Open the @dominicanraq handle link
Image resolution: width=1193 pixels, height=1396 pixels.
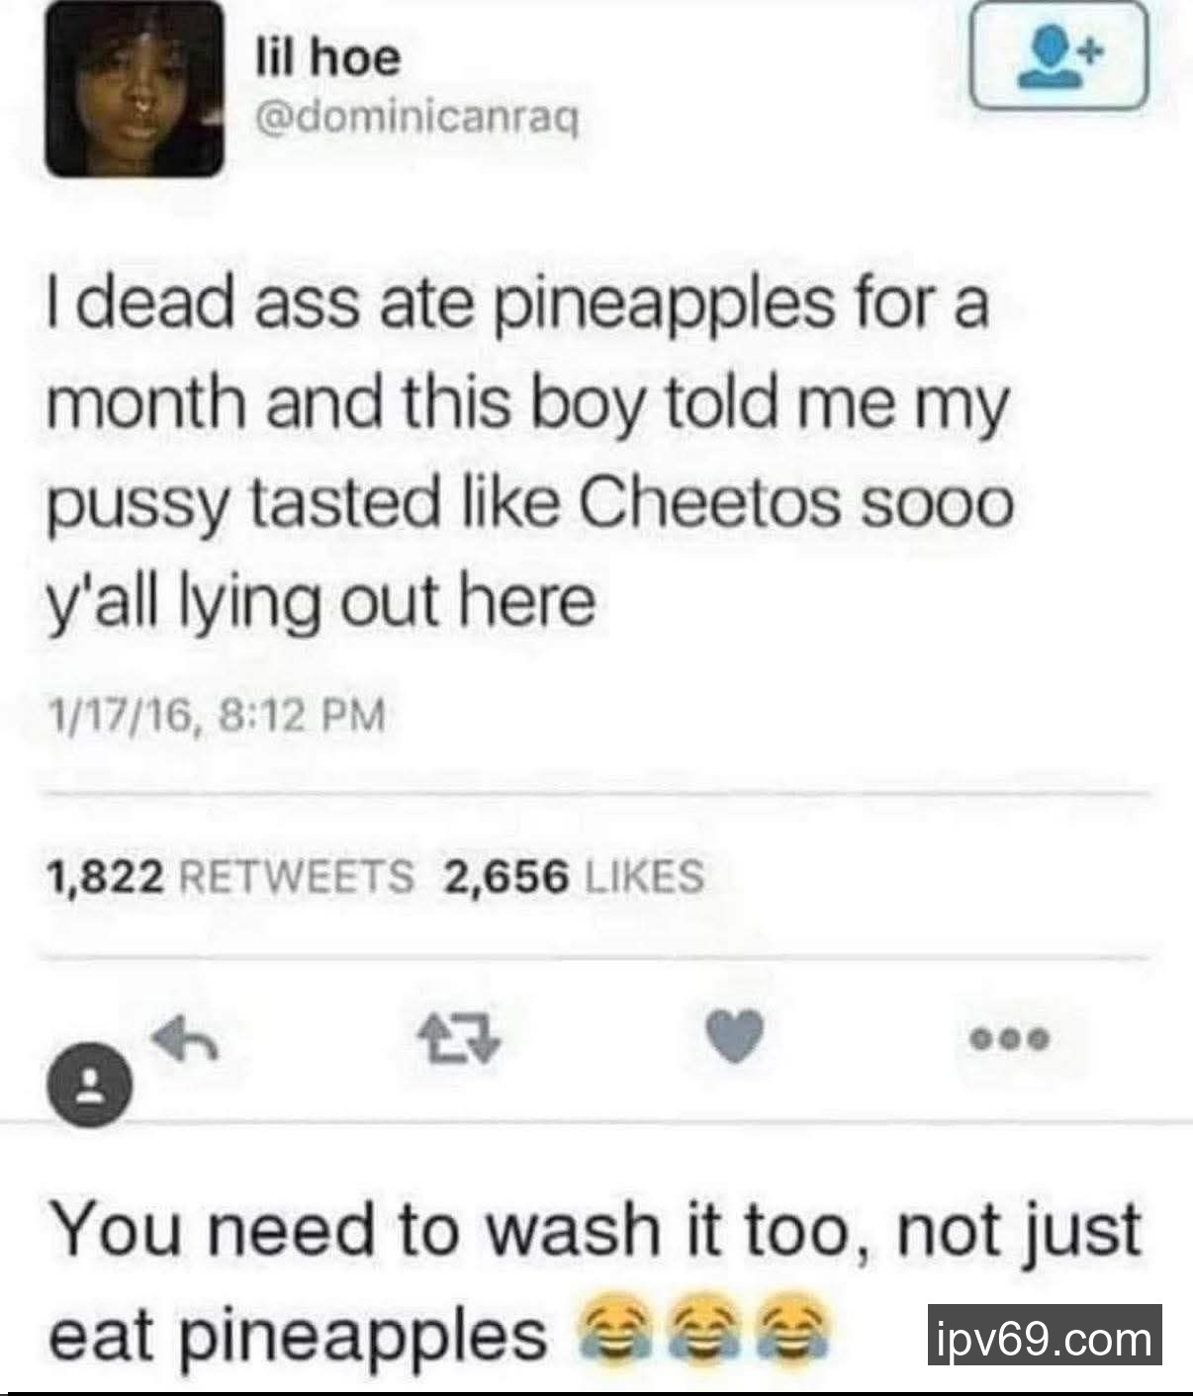[x=417, y=120]
